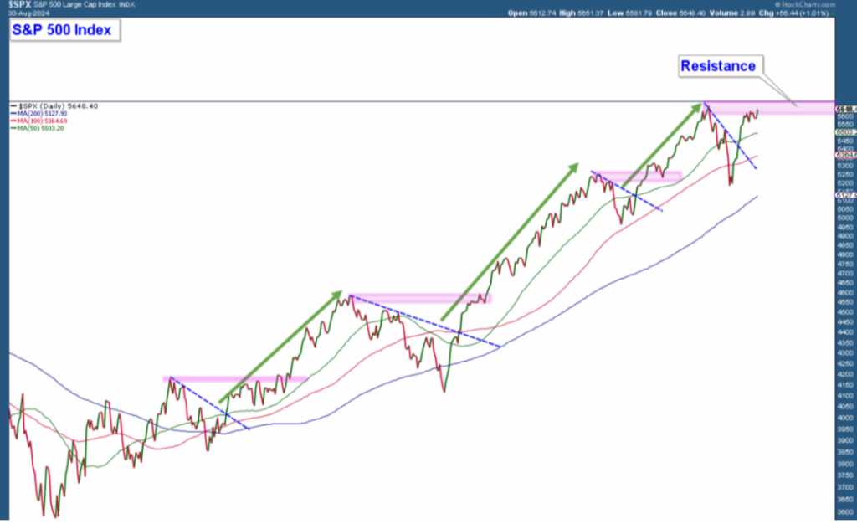Click the 4000 level on price axis
The height and width of the screenshot is (529, 857).
844,417
